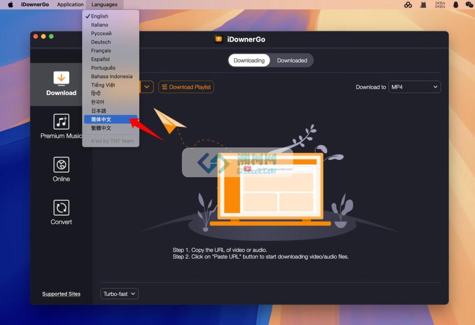Choose Deutsch from Languages menu
Viewport: 475px width, 325px height.
point(111,42)
